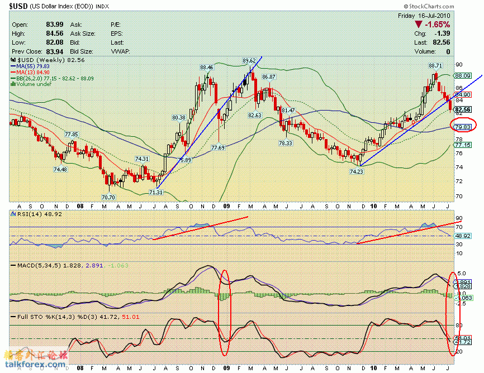Click the right-axis 88.09 upper band tag

(x=462, y=75)
